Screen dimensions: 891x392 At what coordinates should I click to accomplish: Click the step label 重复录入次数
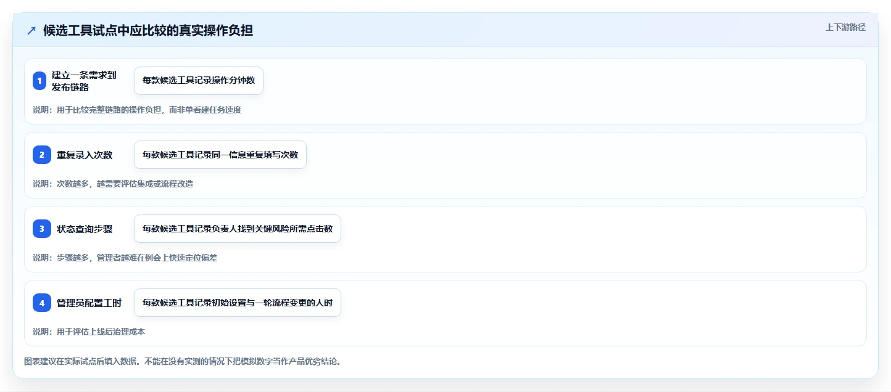pos(85,155)
